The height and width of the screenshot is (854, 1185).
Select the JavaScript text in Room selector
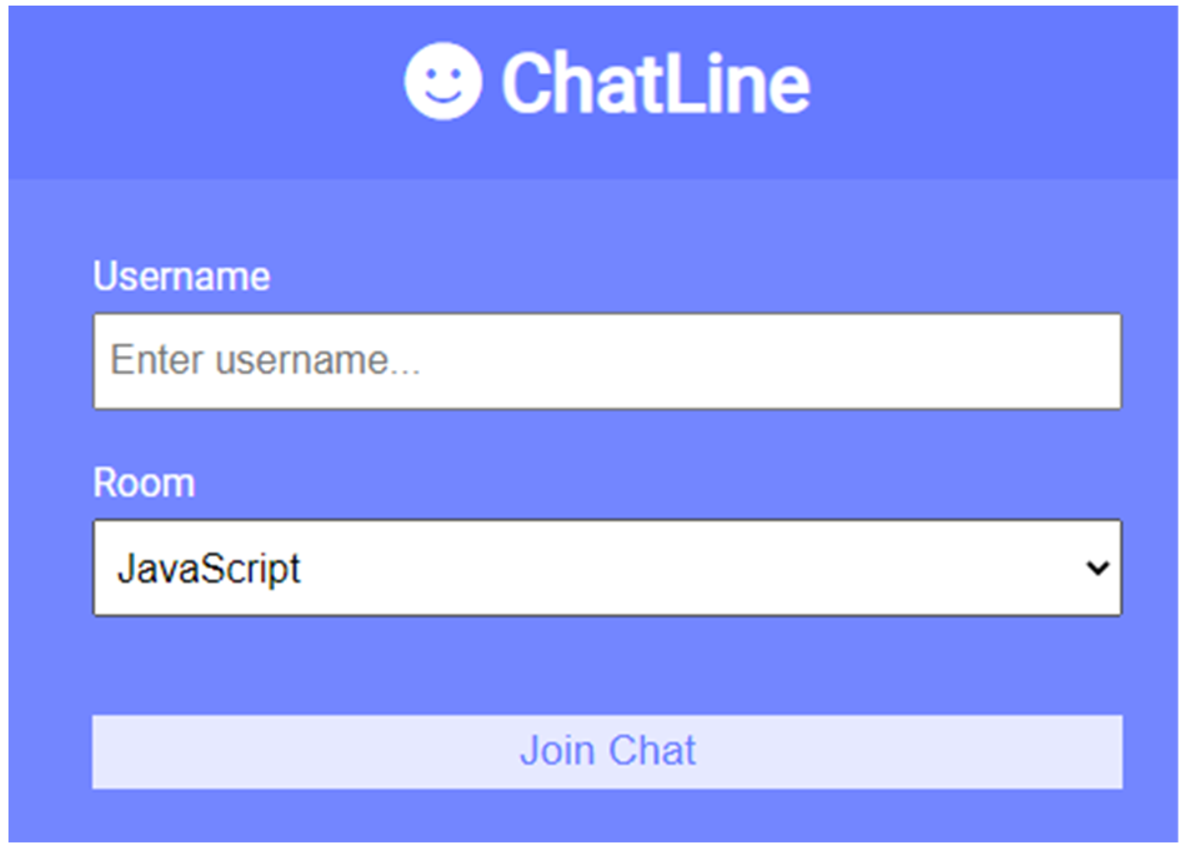click(x=209, y=569)
